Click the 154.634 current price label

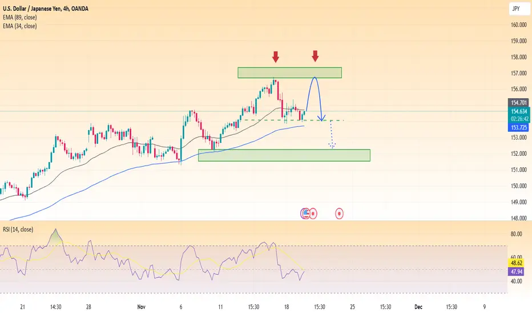[x=519, y=111]
